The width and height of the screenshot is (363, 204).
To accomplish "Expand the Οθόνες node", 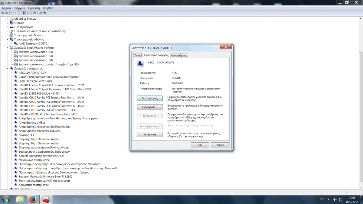I will tap(8, 23).
